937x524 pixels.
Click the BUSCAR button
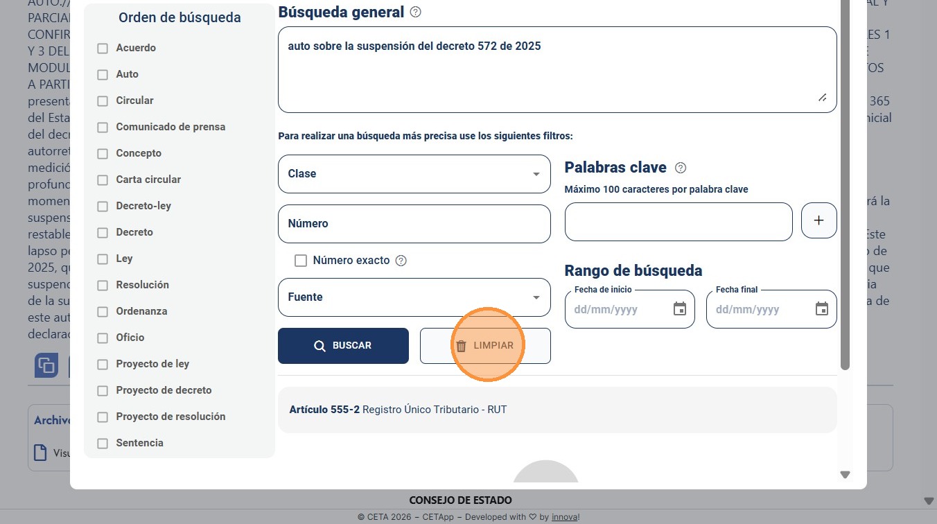[x=343, y=346]
